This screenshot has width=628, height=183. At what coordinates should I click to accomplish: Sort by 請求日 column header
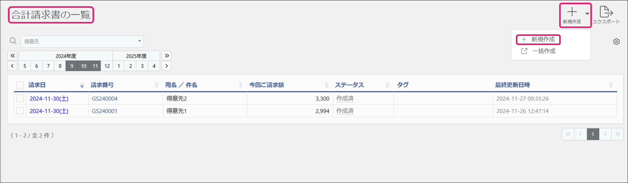tap(37, 85)
